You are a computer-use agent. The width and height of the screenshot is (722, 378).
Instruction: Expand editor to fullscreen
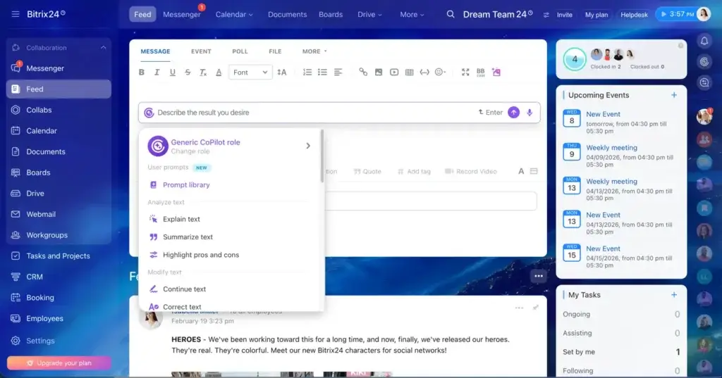[x=465, y=73]
